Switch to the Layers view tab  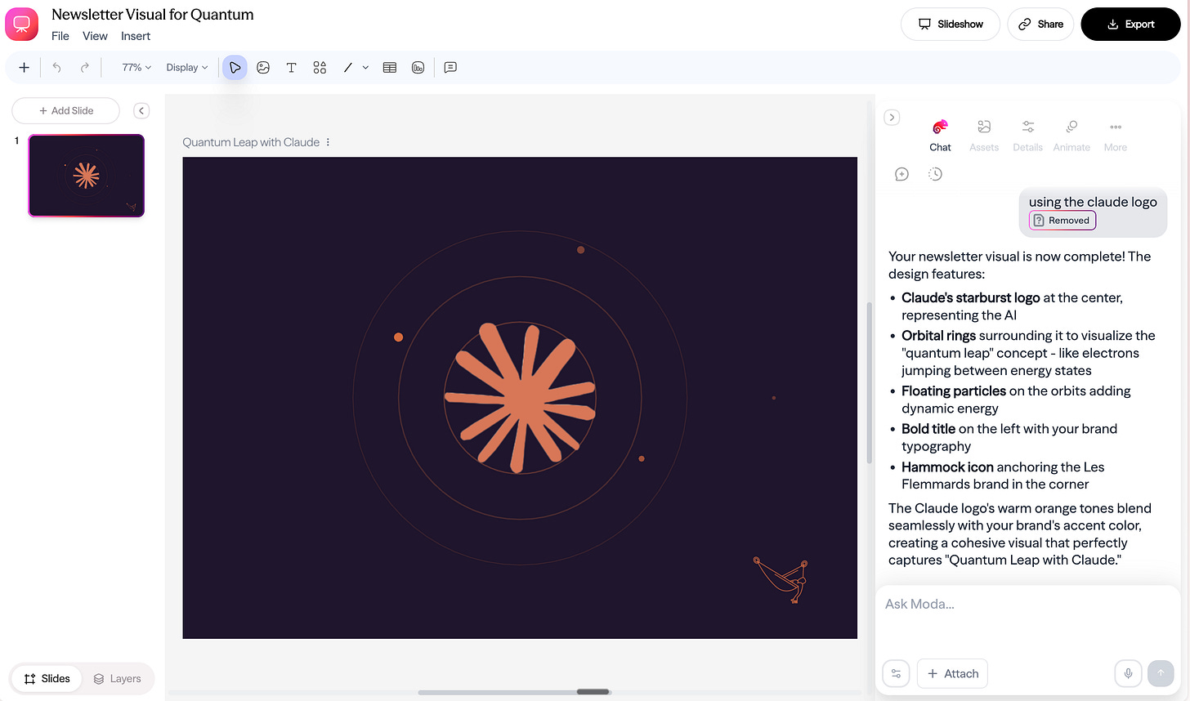click(117, 678)
